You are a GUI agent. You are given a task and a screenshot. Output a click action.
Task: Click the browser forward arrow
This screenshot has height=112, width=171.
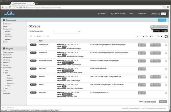coord(6,7)
